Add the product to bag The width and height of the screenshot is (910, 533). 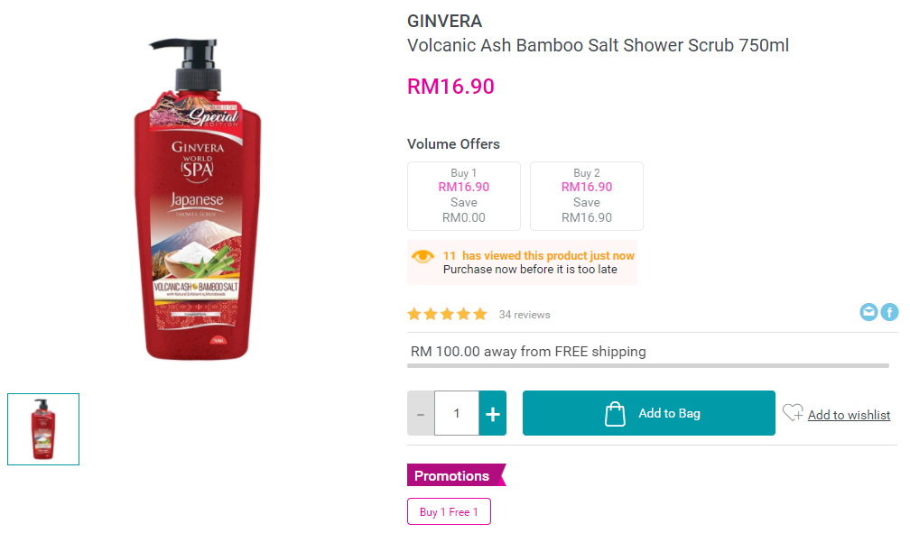tap(649, 413)
